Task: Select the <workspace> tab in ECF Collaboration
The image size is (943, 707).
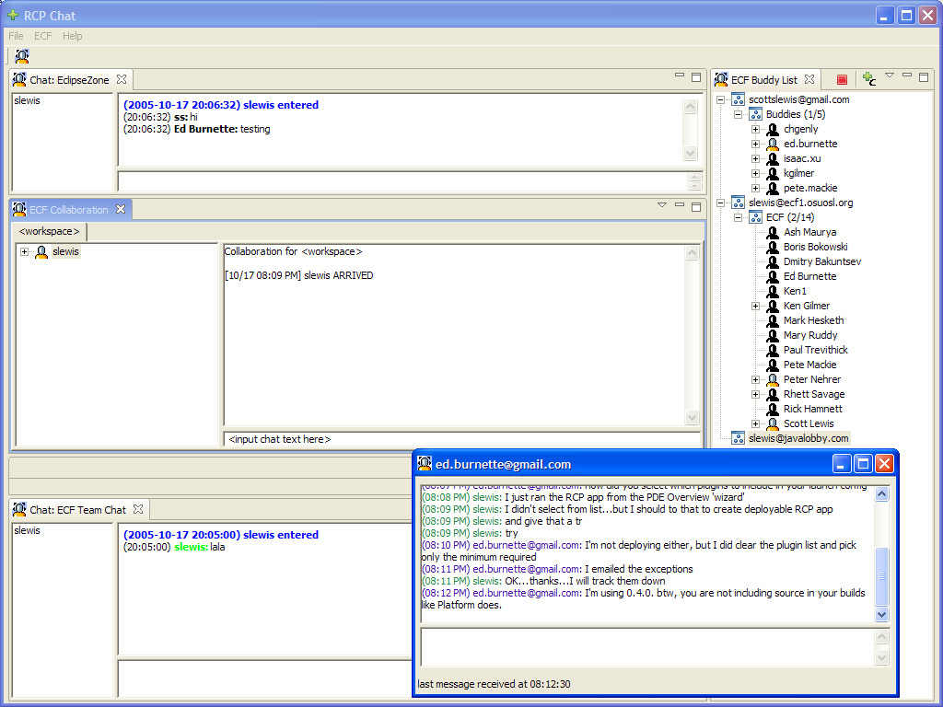Action: point(50,231)
